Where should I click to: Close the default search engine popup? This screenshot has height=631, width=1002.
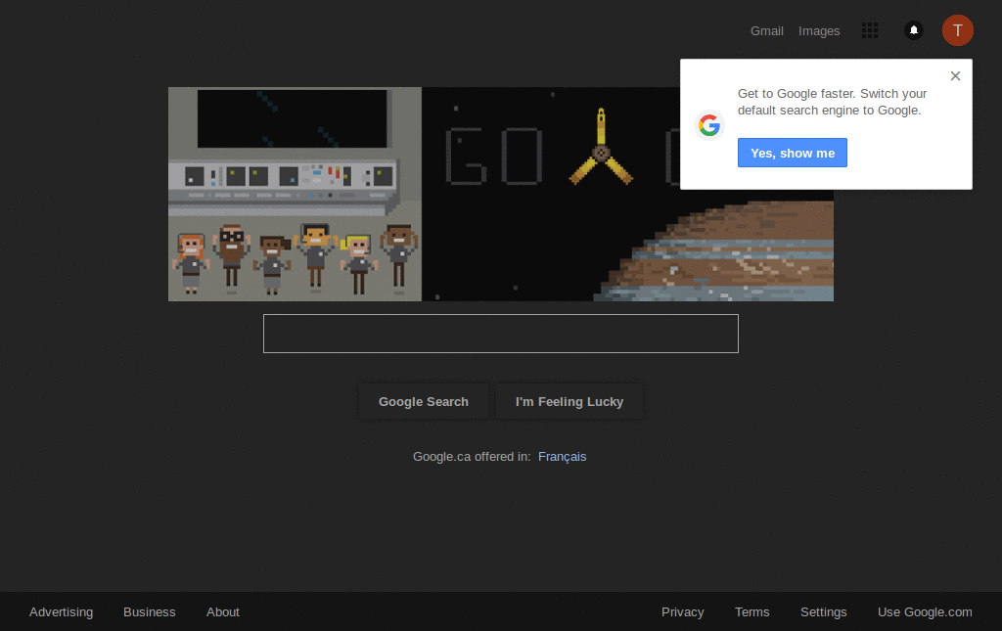pyautogui.click(x=955, y=76)
